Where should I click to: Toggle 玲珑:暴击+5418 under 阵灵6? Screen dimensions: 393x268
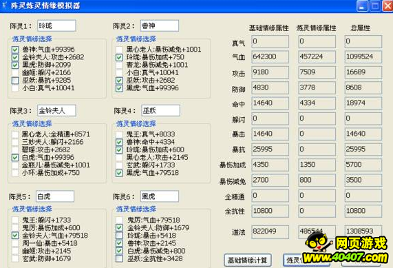[x=119, y=236]
